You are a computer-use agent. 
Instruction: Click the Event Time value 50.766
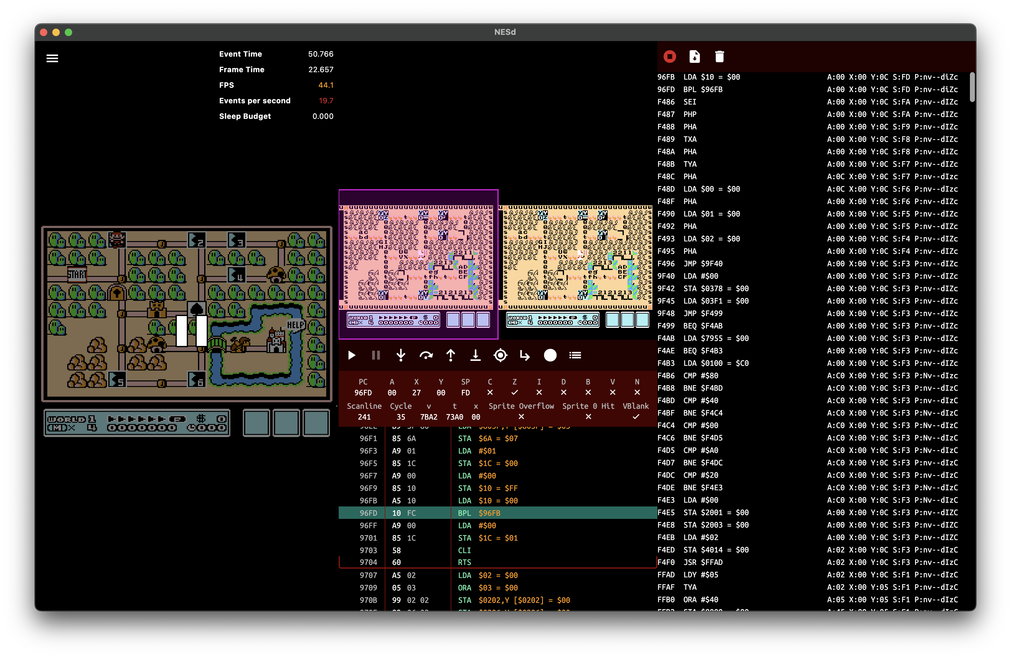coord(321,54)
